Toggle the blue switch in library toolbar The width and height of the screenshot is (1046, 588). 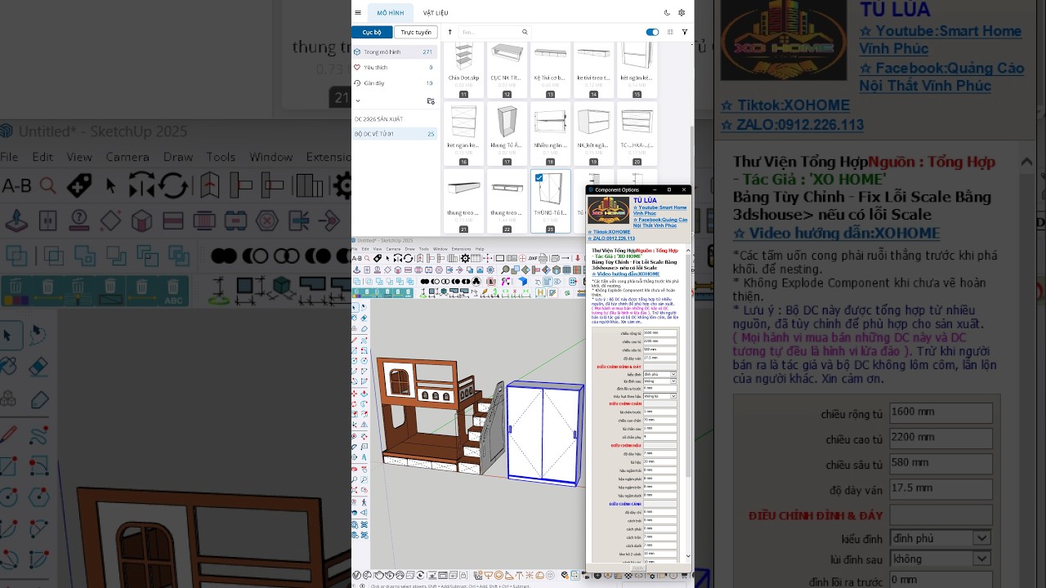point(652,32)
